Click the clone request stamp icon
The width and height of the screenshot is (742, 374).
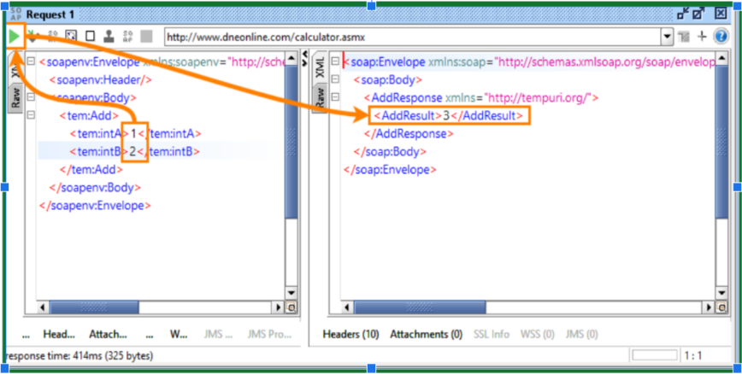coord(109,37)
